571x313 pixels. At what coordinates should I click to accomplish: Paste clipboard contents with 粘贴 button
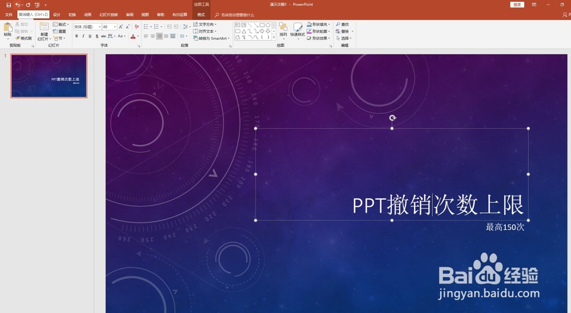tap(7, 31)
